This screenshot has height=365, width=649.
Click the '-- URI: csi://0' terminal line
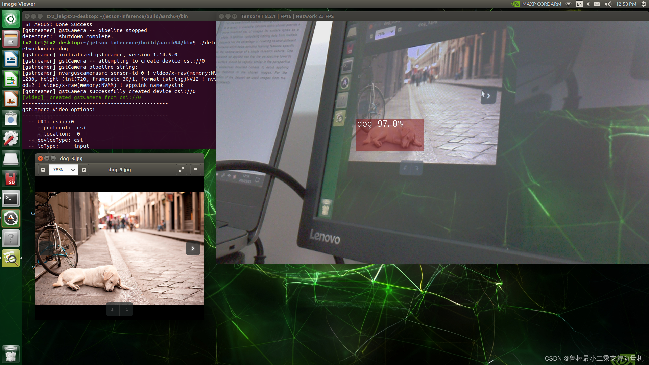[51, 122]
